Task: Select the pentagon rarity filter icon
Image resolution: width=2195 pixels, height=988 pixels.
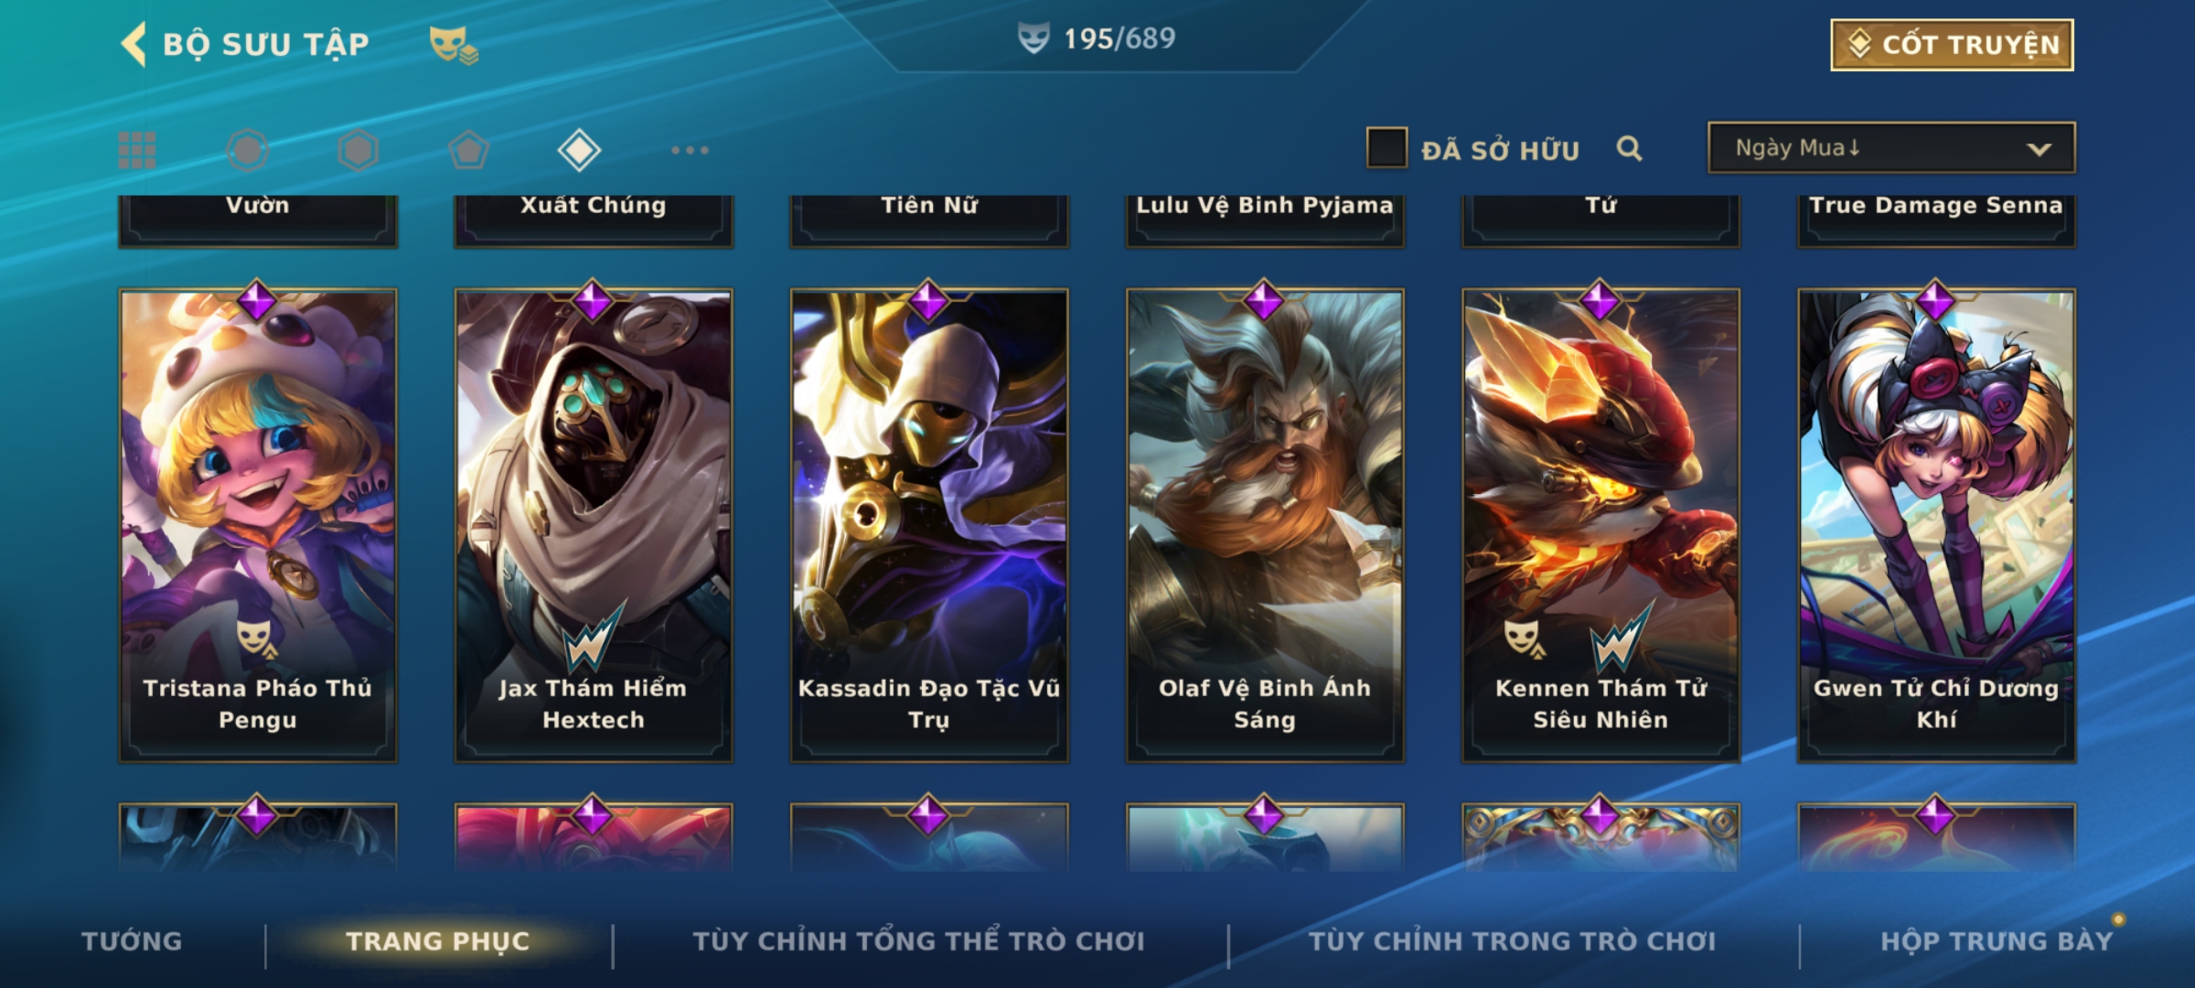Action: click(468, 150)
